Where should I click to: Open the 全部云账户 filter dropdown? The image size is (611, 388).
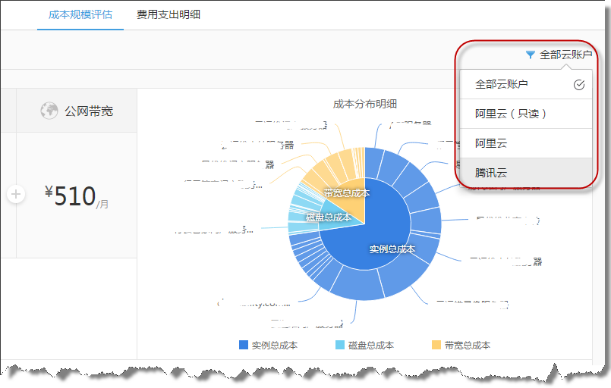pyautogui.click(x=559, y=55)
